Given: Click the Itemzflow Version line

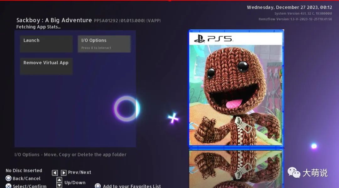Looking at the screenshot, I should [x=295, y=19].
